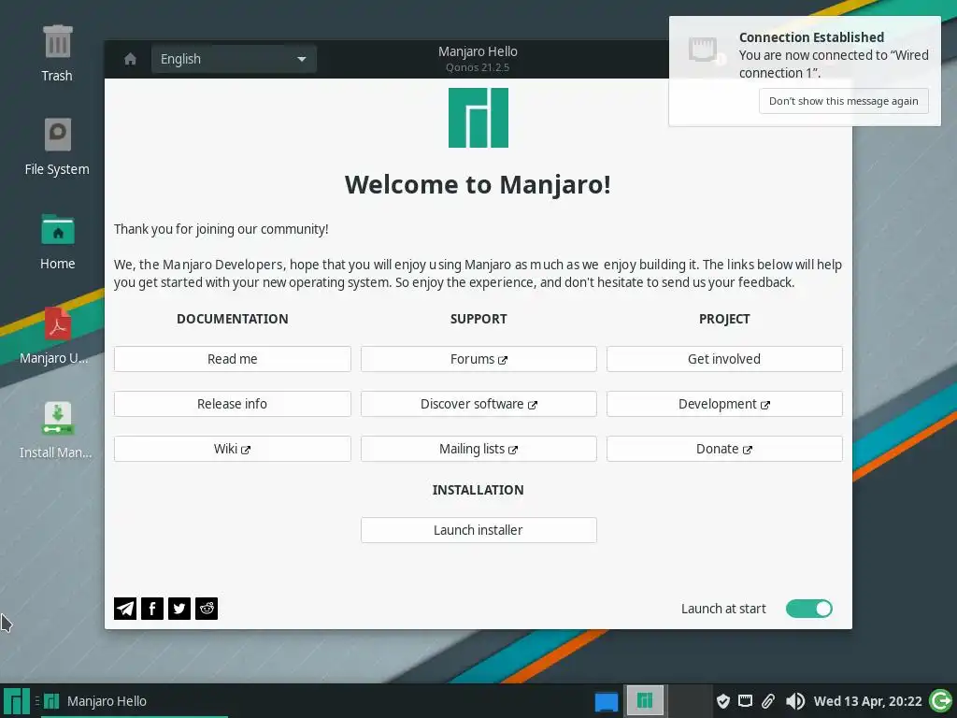Click the SUPPORT section heading
Viewport: 957px width, 718px height.
point(478,319)
